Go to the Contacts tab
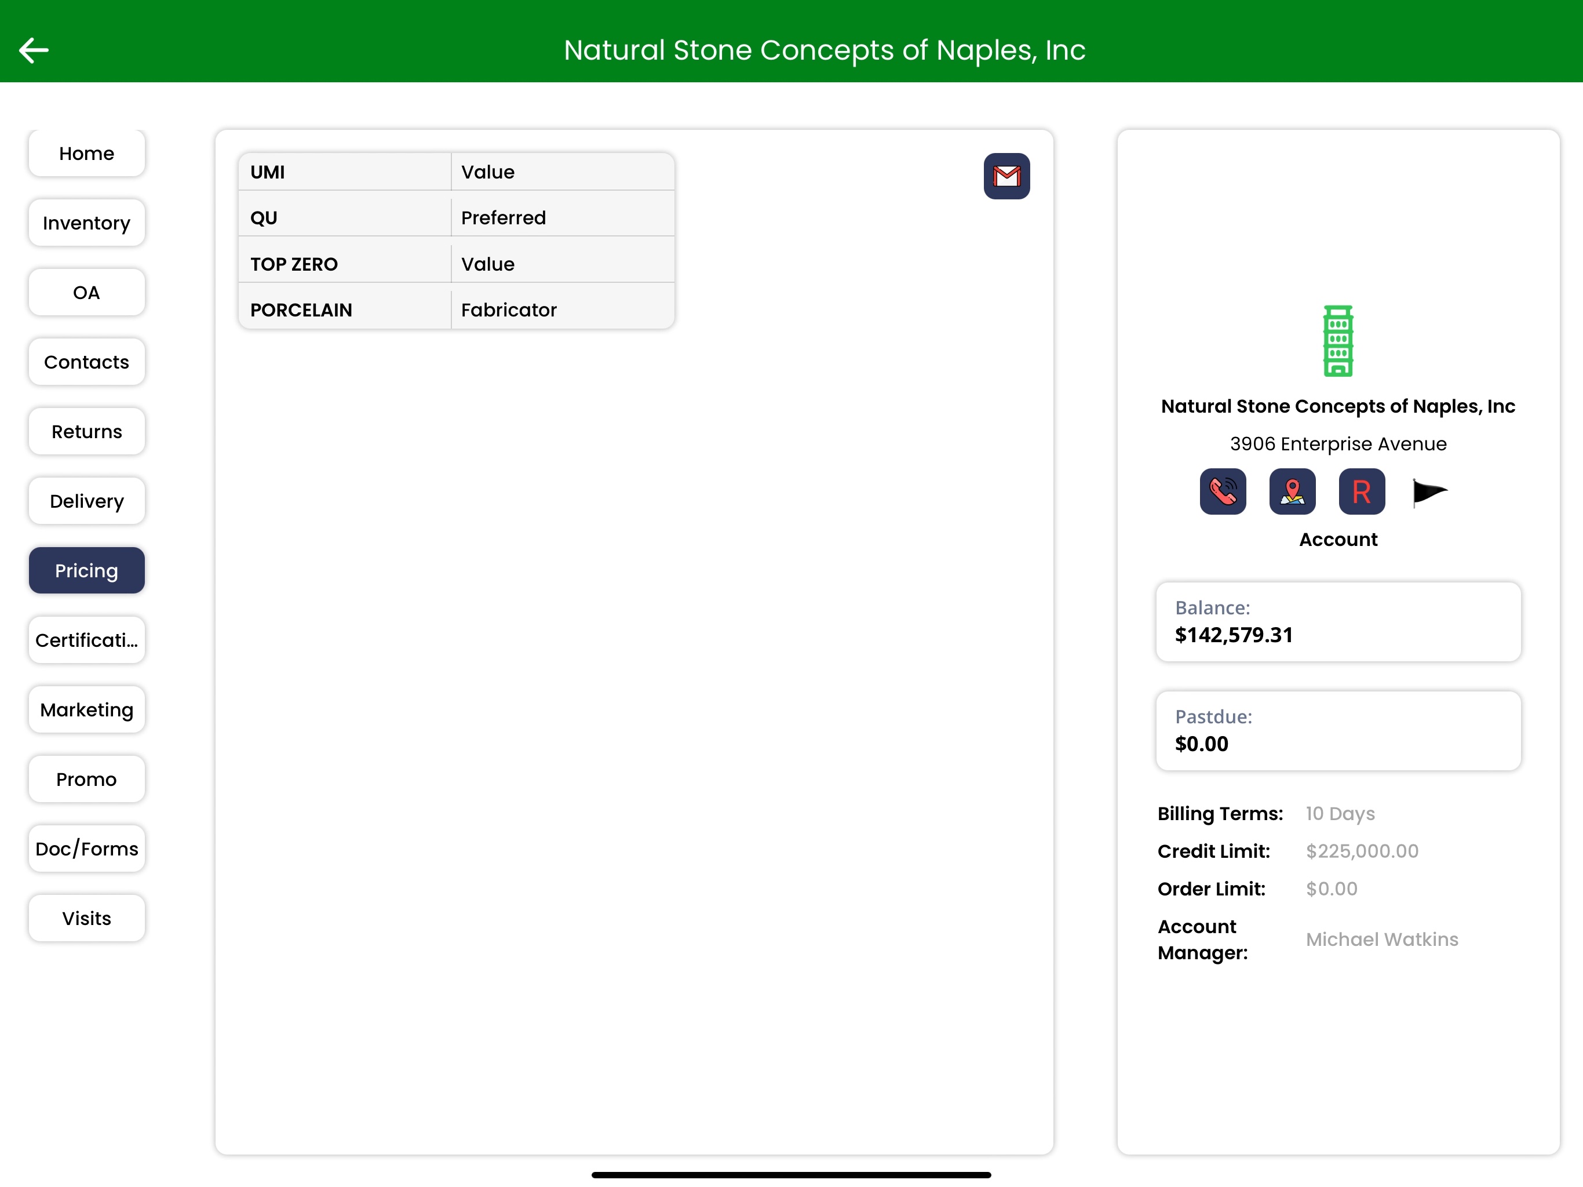The image size is (1583, 1187). (86, 362)
